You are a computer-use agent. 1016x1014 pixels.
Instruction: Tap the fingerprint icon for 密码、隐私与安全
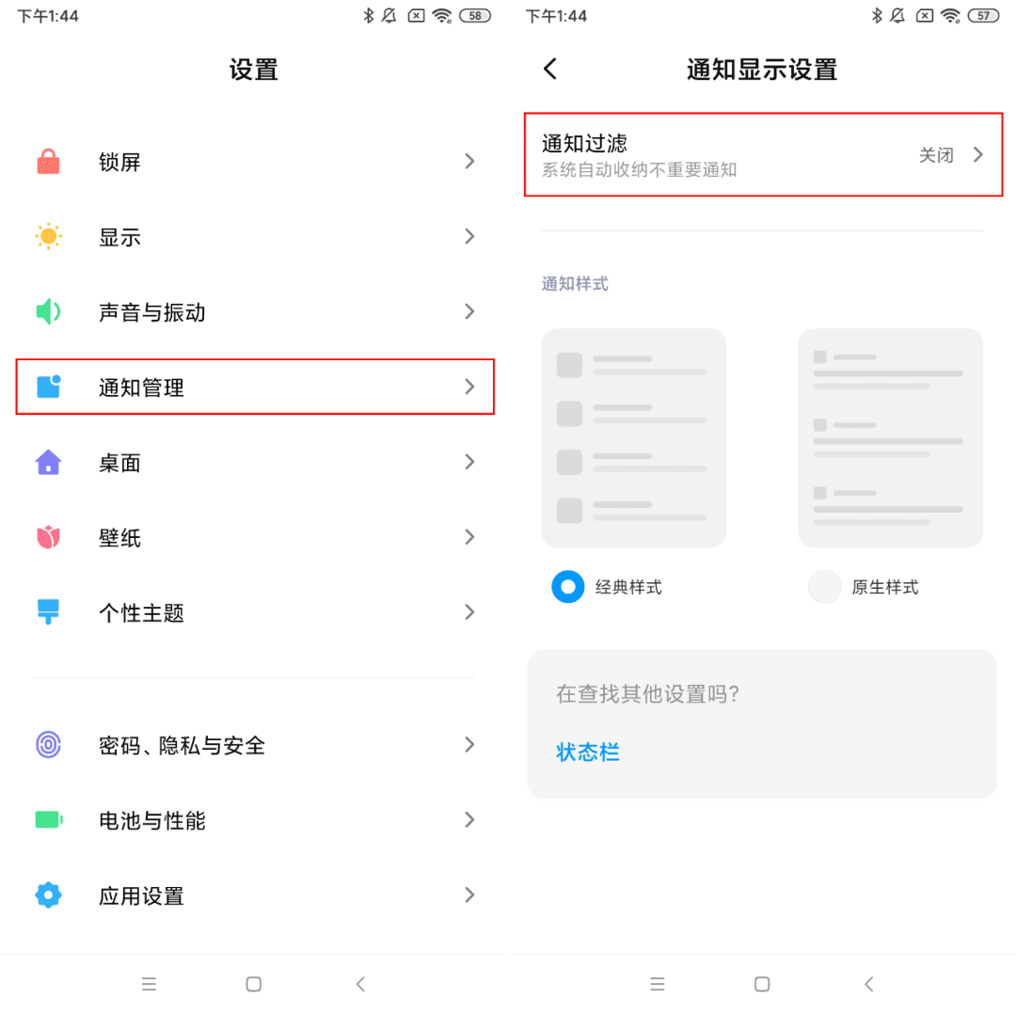coord(49,744)
